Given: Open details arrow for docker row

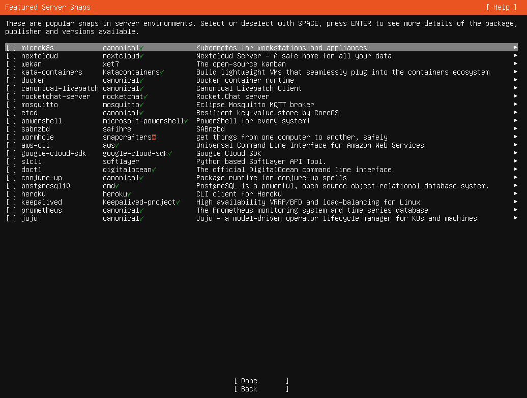Looking at the screenshot, I should (516, 80).
